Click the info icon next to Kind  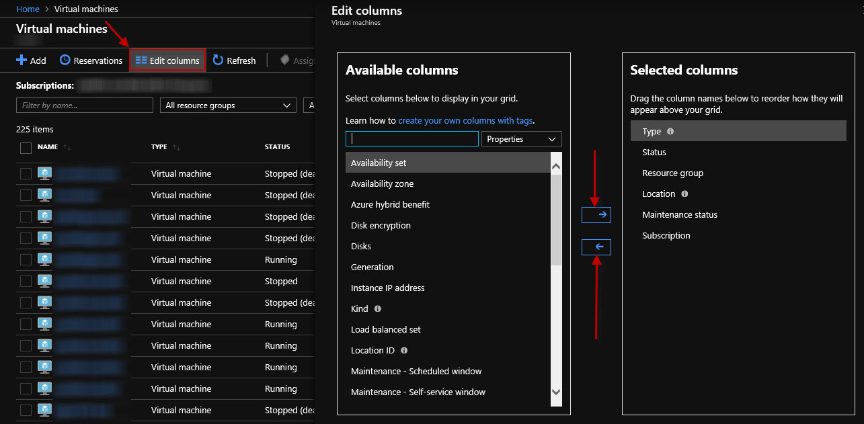(x=377, y=308)
